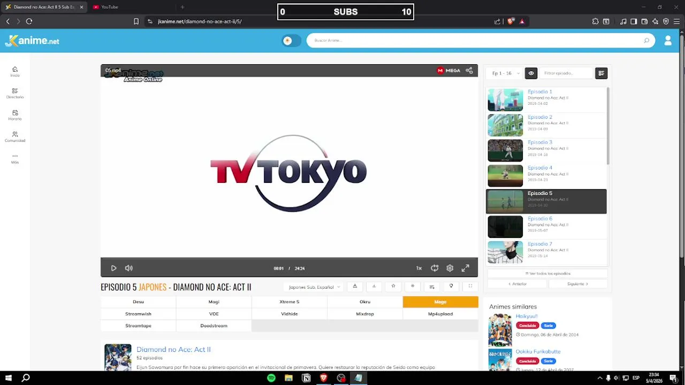Open Episodio 4 in the episode list
This screenshot has width=685, height=385.
click(x=546, y=176)
